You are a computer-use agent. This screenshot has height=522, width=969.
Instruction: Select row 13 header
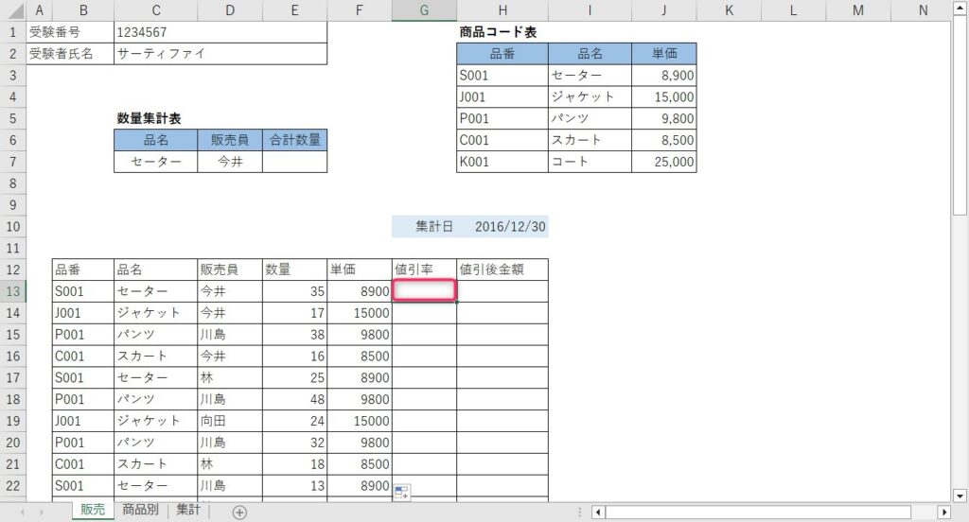coord(12,291)
